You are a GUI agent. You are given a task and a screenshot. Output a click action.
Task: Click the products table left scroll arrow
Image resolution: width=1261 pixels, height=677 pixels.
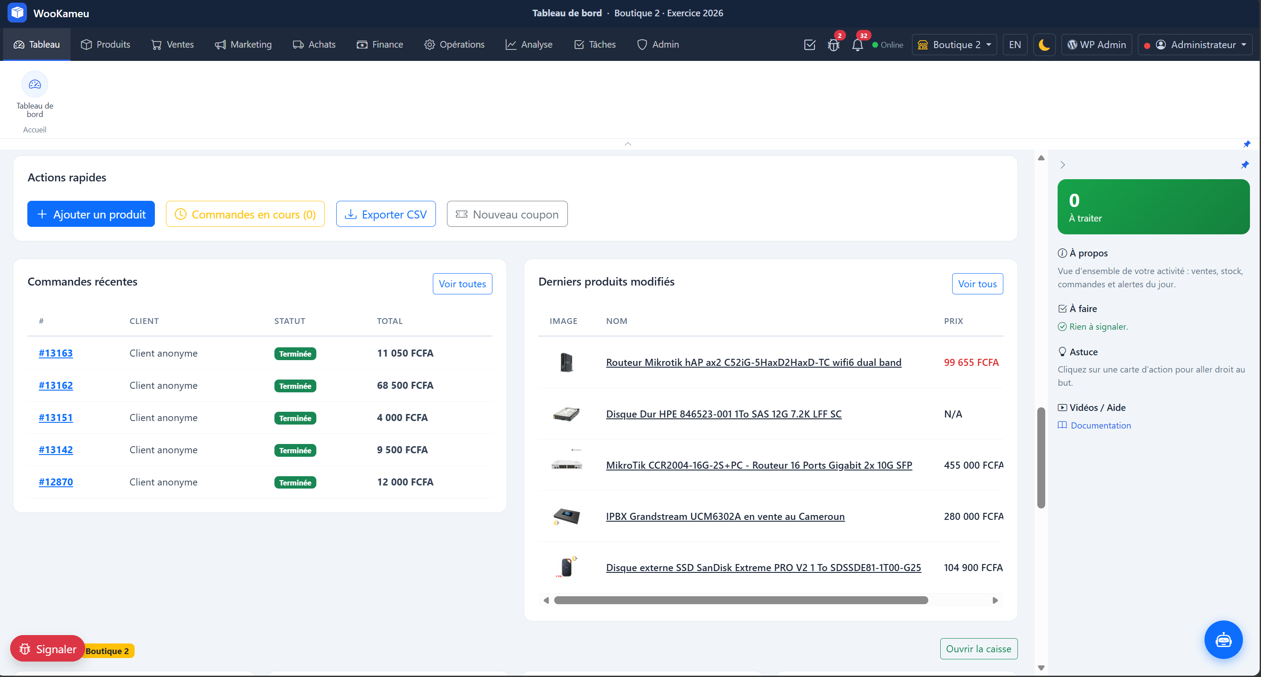546,601
